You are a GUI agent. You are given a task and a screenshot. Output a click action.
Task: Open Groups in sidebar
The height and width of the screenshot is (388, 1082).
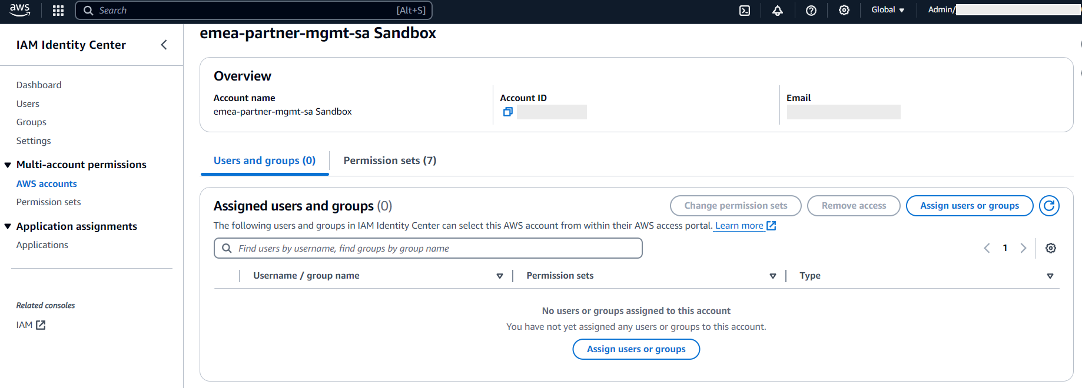point(31,122)
